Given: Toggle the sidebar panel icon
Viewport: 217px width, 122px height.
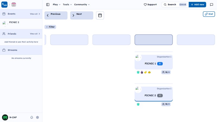Looking at the screenshot, I should point(48,5).
